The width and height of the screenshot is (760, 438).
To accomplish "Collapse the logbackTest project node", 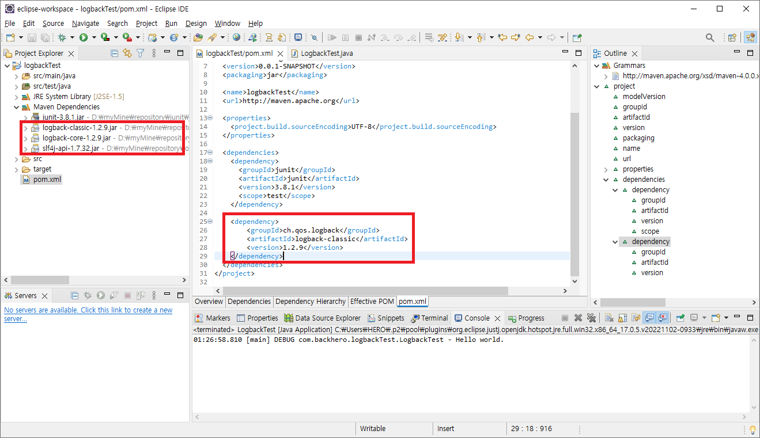I will point(7,66).
